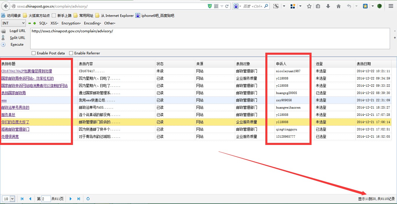This screenshot has height=204, width=397.
Task: Open the page size dropdown showing 10
Action: click(x=8, y=199)
